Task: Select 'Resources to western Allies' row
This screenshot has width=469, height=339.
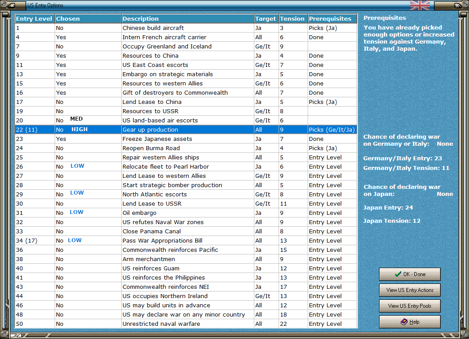Action: tap(186, 83)
